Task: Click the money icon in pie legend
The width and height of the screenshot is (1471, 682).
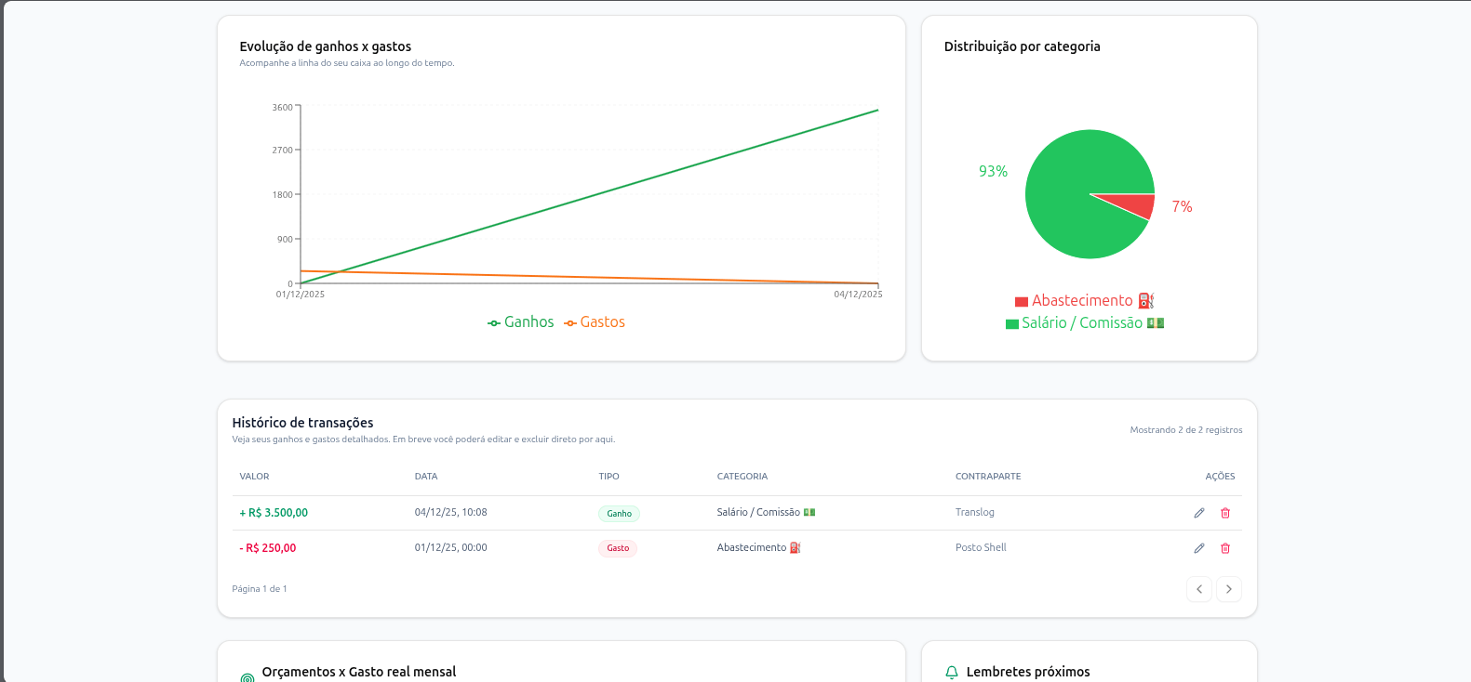Action: coord(1156,323)
